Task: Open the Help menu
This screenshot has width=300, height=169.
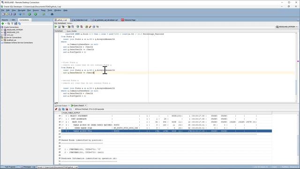Action: [x=66, y=10]
